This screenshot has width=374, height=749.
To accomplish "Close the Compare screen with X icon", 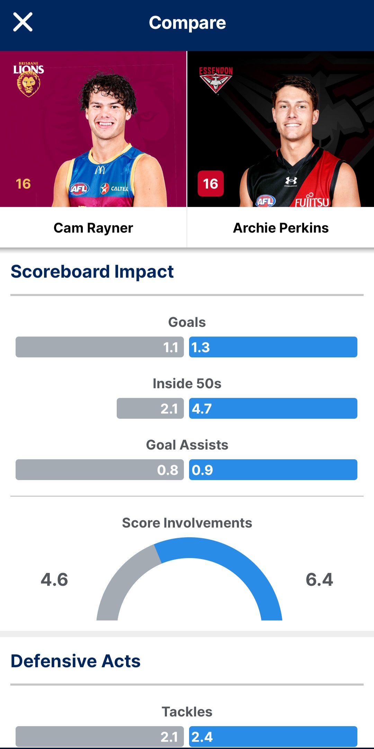I will (x=23, y=22).
